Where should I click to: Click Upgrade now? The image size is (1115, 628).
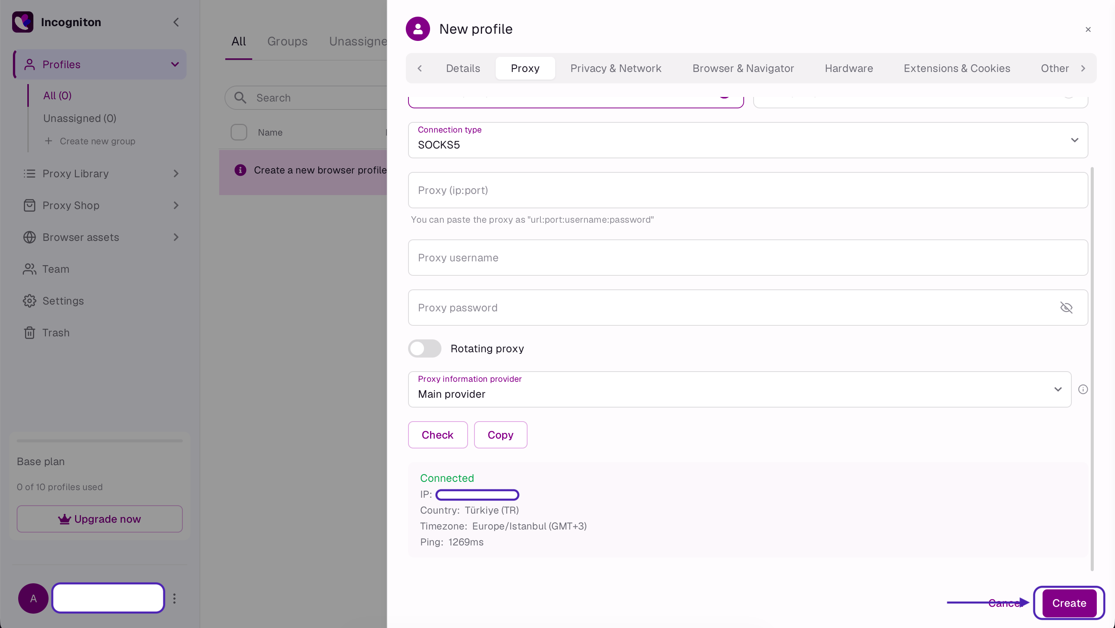coord(99,519)
